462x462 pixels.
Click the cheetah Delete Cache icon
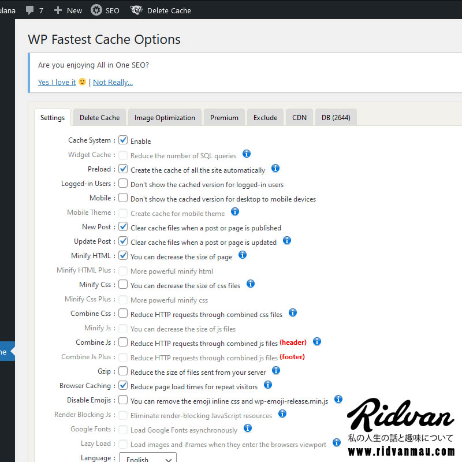click(136, 10)
